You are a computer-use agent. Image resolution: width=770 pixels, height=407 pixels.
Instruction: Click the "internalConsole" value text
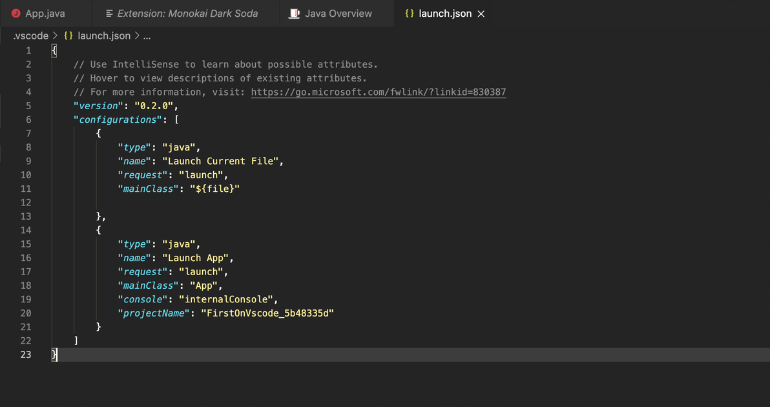point(227,299)
